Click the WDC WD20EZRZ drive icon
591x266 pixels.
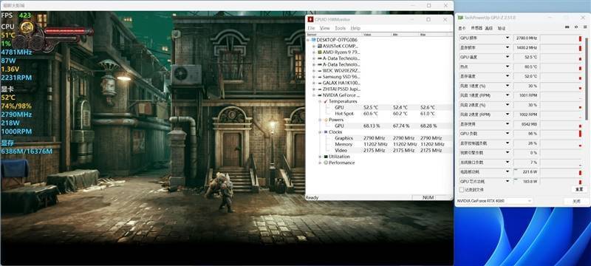click(320, 70)
